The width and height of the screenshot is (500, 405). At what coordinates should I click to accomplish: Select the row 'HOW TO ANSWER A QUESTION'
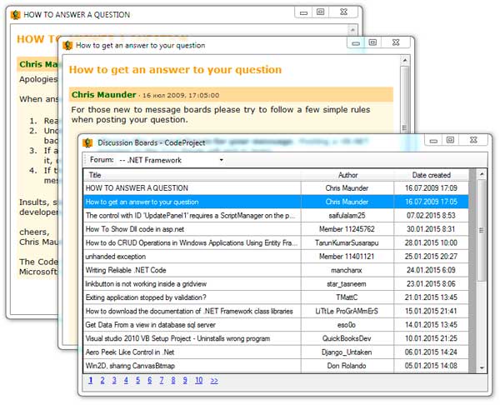coord(276,188)
